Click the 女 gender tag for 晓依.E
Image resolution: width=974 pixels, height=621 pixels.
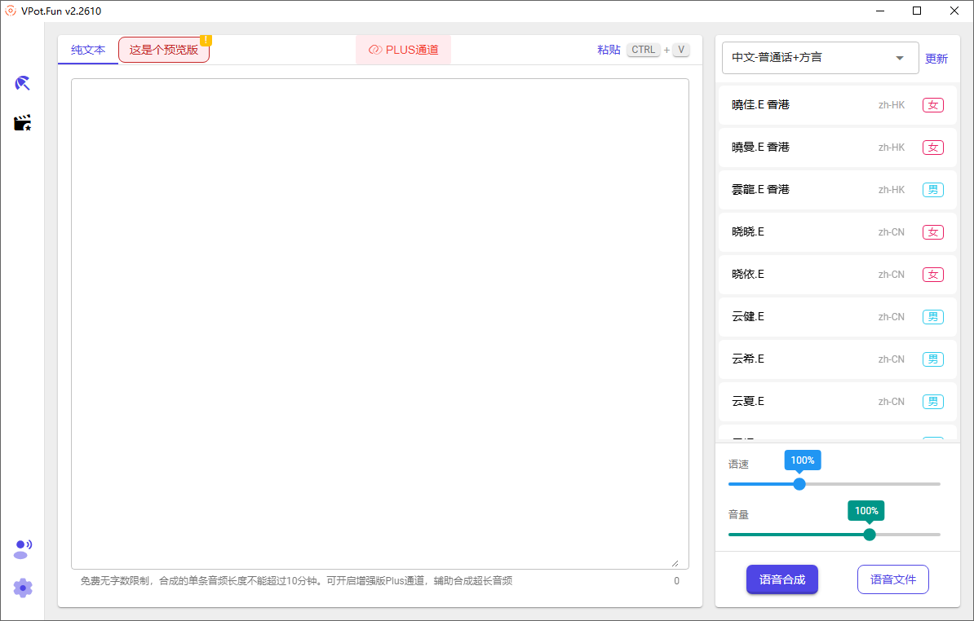933,274
